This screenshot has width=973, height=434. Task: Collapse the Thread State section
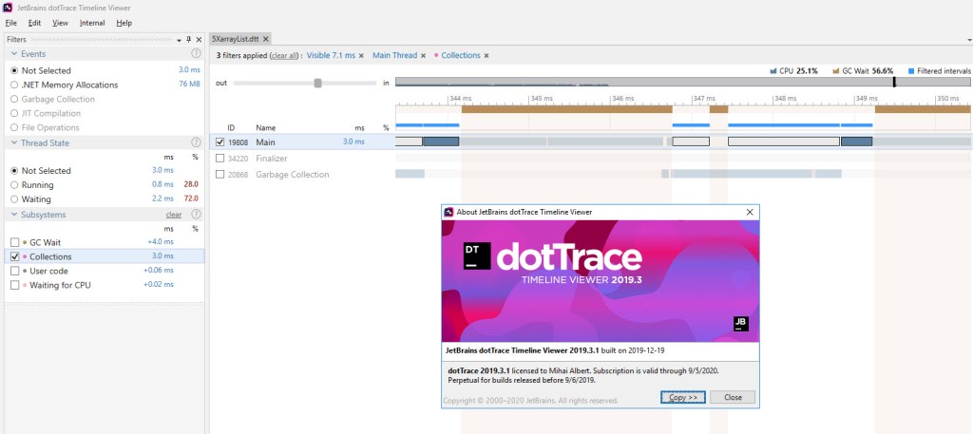pos(13,142)
